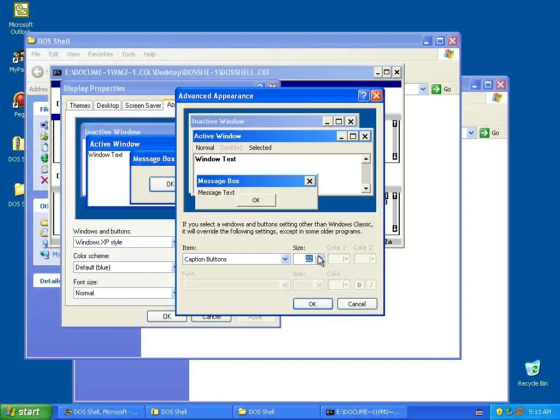Open address dropdown in rear explorer window

[471, 133]
